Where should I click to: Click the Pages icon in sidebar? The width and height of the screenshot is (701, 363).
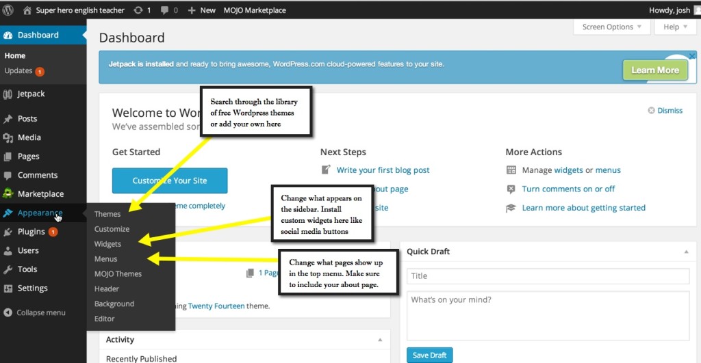tap(8, 157)
